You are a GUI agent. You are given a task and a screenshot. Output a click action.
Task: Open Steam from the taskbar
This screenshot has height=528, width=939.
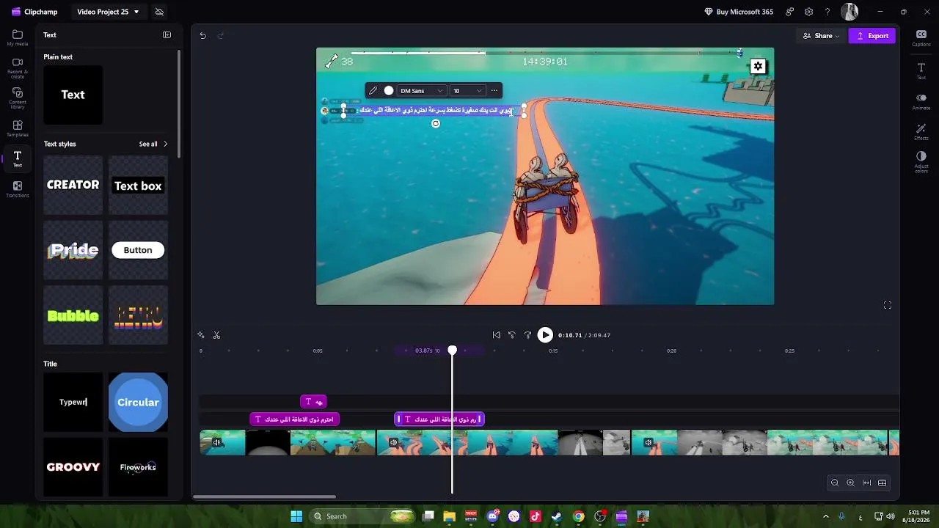(557, 516)
